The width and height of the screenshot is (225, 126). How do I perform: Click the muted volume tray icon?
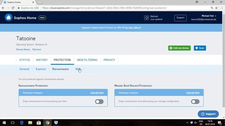[x=195, y=123]
